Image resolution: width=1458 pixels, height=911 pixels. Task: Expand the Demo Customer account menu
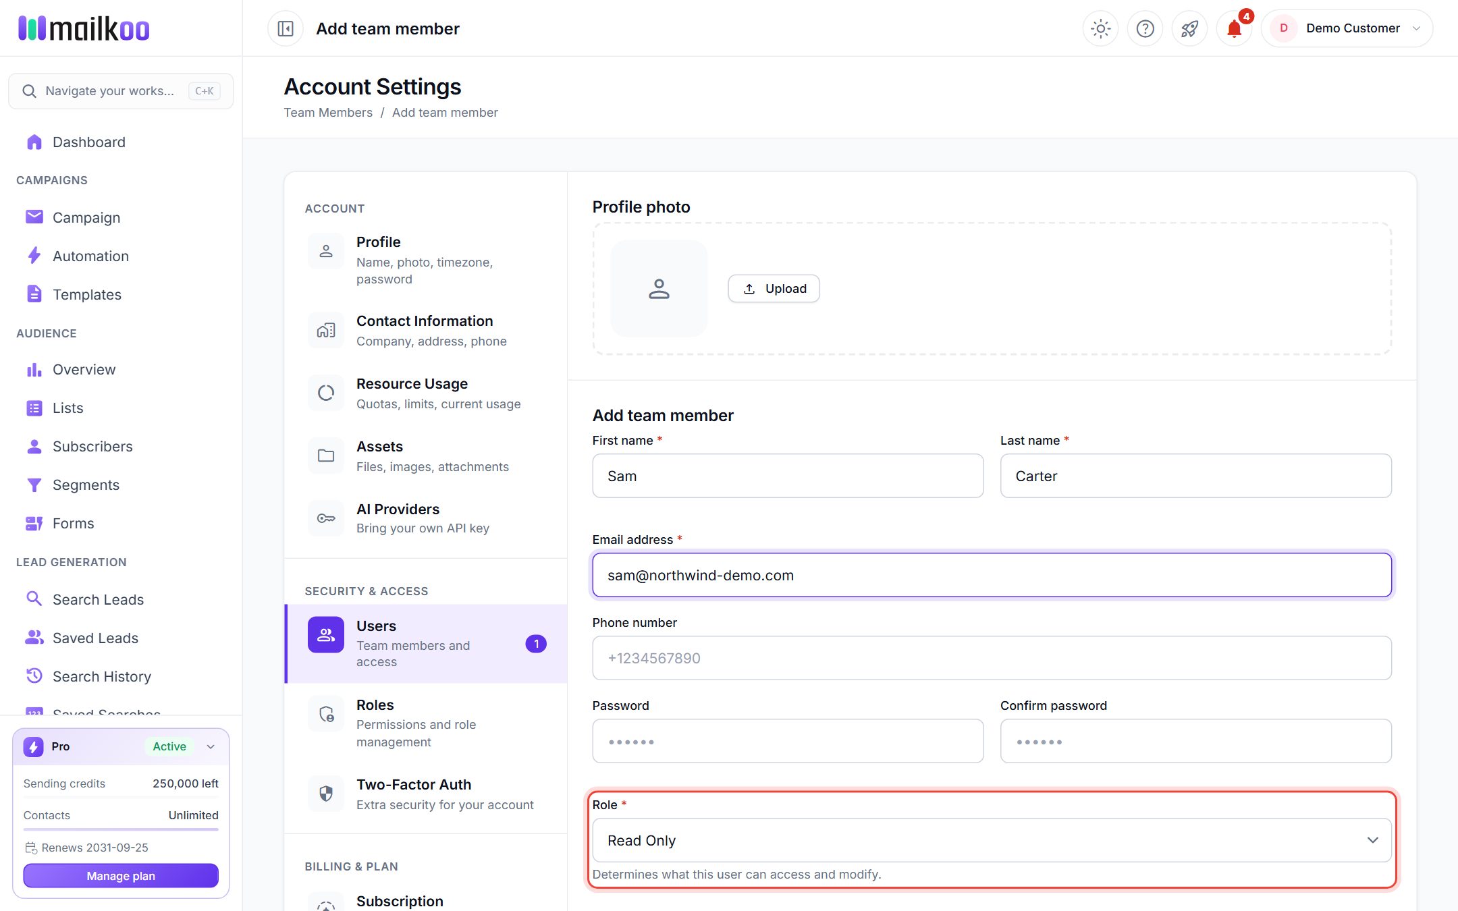point(1347,28)
